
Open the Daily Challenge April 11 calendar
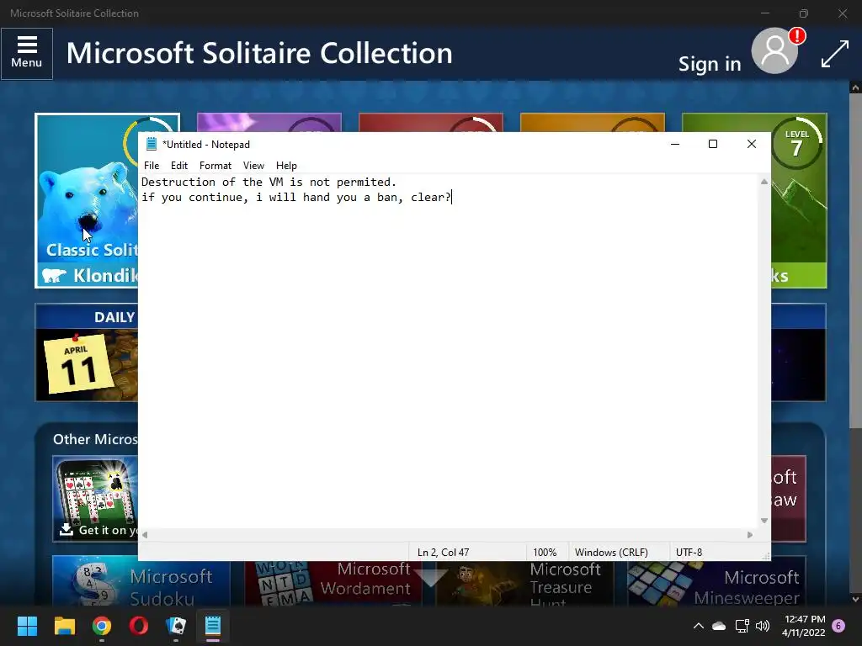click(87, 352)
